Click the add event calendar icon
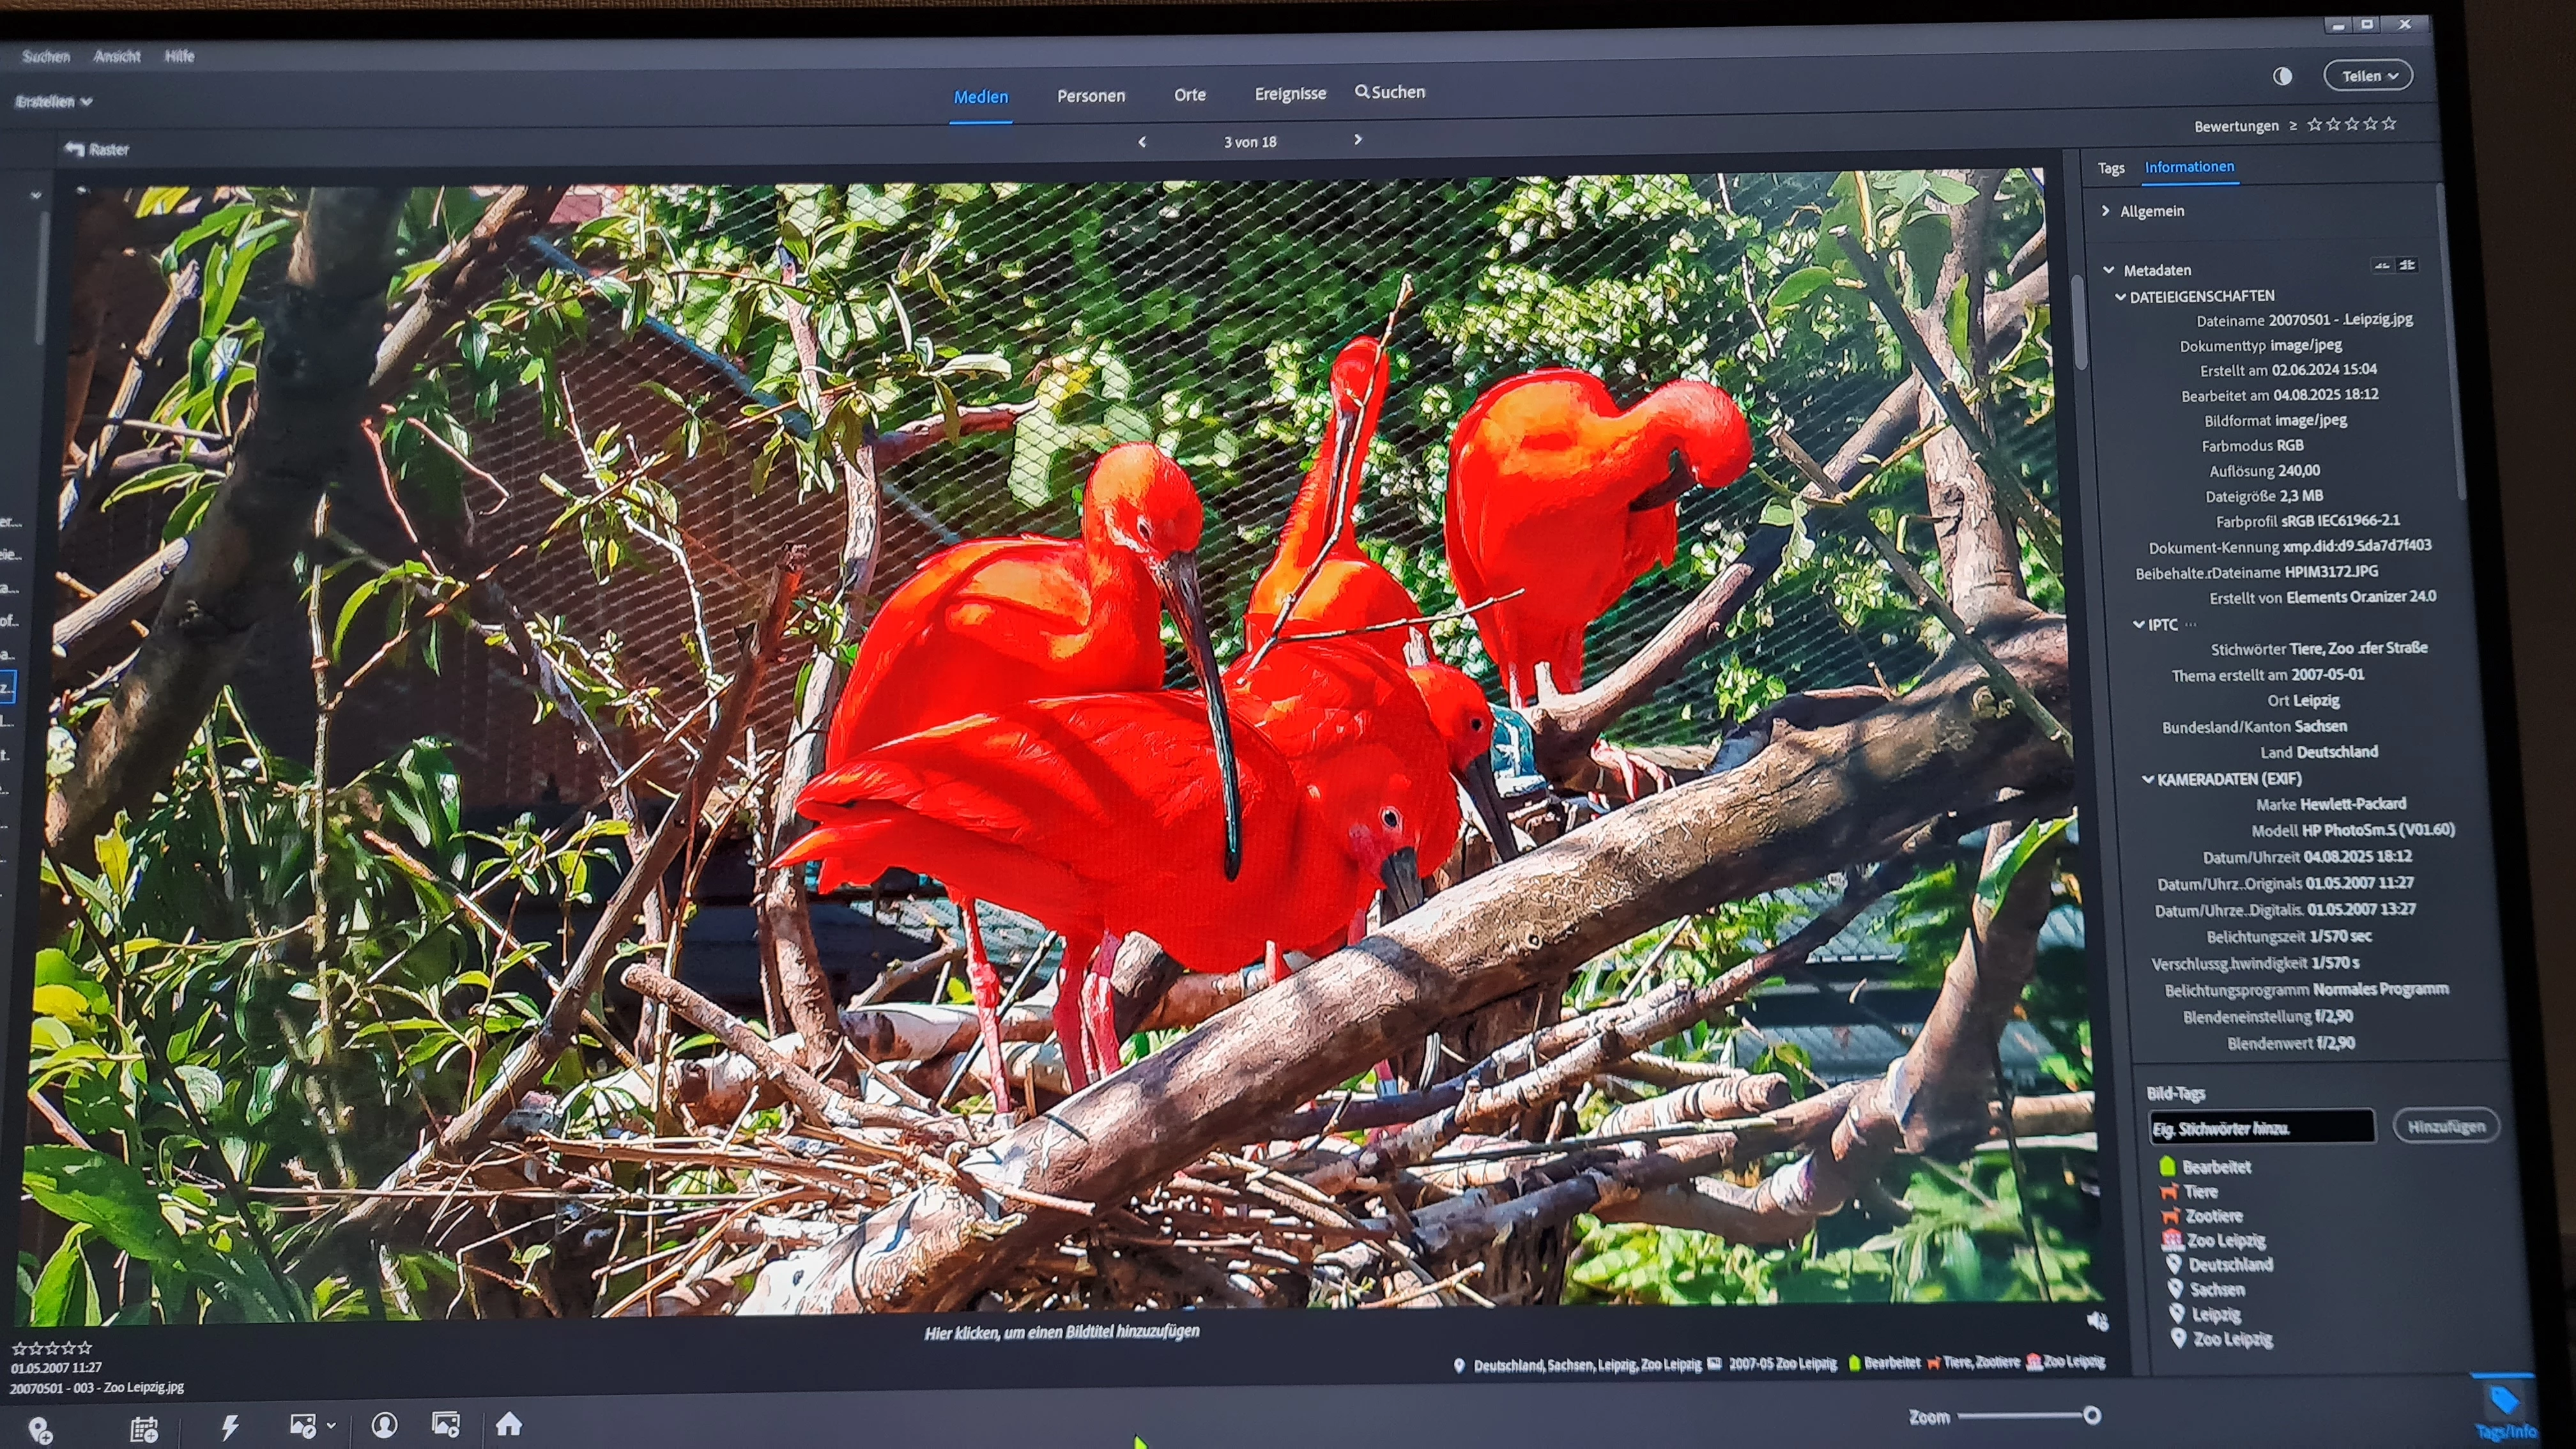Screen dimensions: 2576x1449 pos(144,1429)
